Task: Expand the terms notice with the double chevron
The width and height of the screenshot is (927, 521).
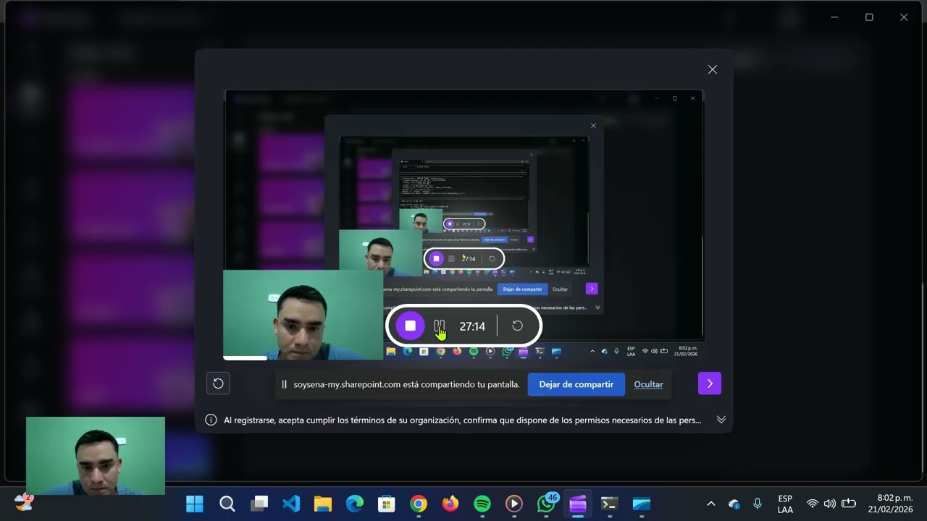Action: click(x=721, y=420)
